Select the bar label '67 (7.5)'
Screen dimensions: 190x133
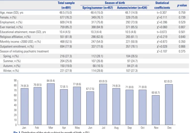[x=90, y=89]
